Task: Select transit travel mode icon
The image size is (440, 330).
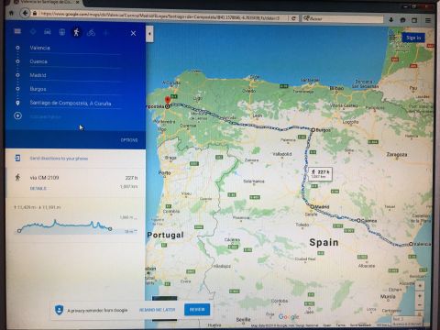Action: (x=62, y=32)
